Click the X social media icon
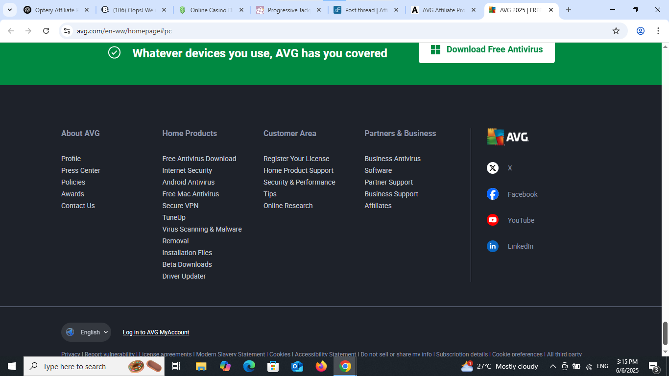 point(493,168)
